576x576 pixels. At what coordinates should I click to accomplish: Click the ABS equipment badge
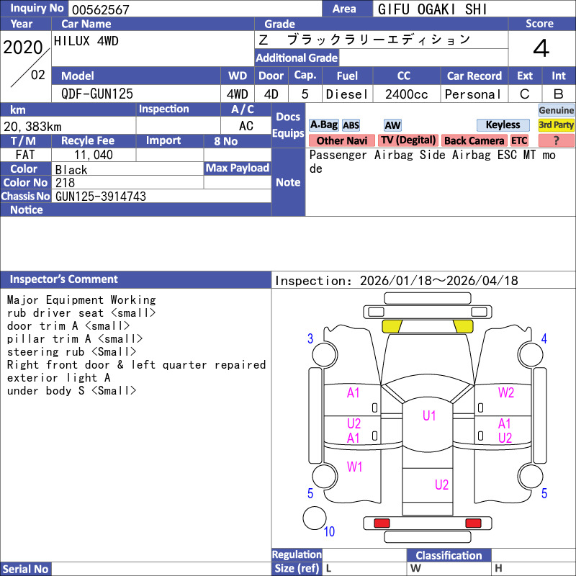[x=351, y=125]
